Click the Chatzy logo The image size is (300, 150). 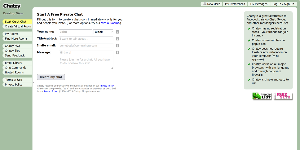coord(12,6)
